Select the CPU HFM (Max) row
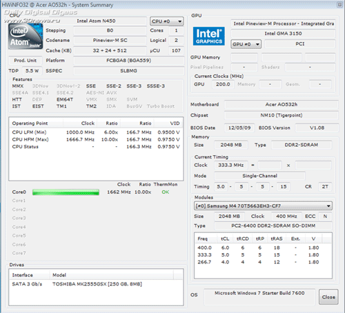Image resolution: width=345 pixels, height=313 pixels. (96, 139)
